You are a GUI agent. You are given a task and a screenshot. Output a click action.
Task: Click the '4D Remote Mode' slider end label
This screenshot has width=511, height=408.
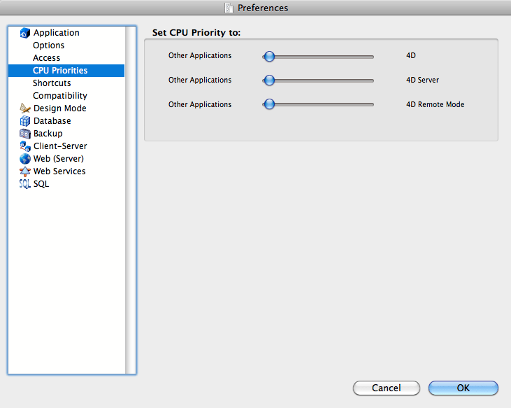pos(435,104)
